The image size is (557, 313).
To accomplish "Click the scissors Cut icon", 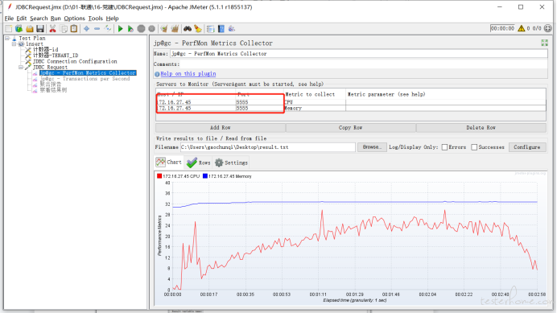I will pos(52,29).
